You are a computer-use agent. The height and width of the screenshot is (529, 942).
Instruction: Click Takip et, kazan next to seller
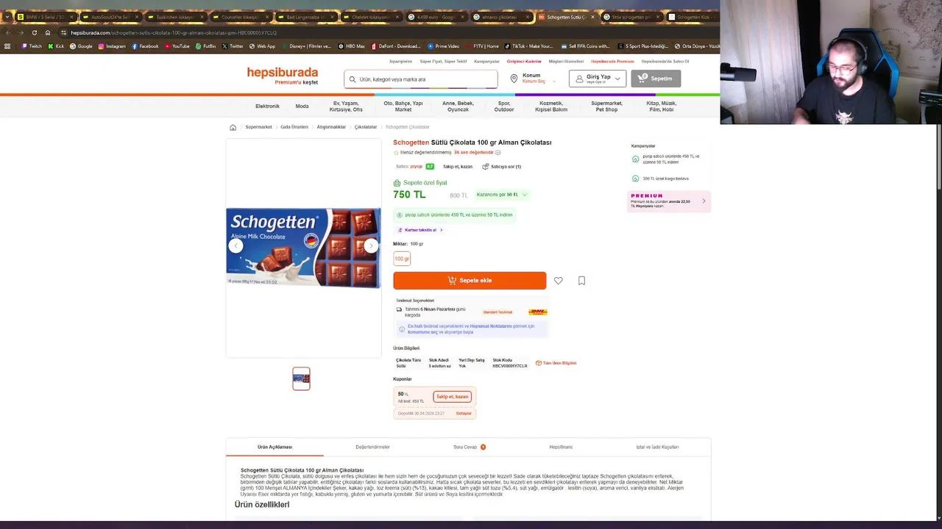[458, 167]
